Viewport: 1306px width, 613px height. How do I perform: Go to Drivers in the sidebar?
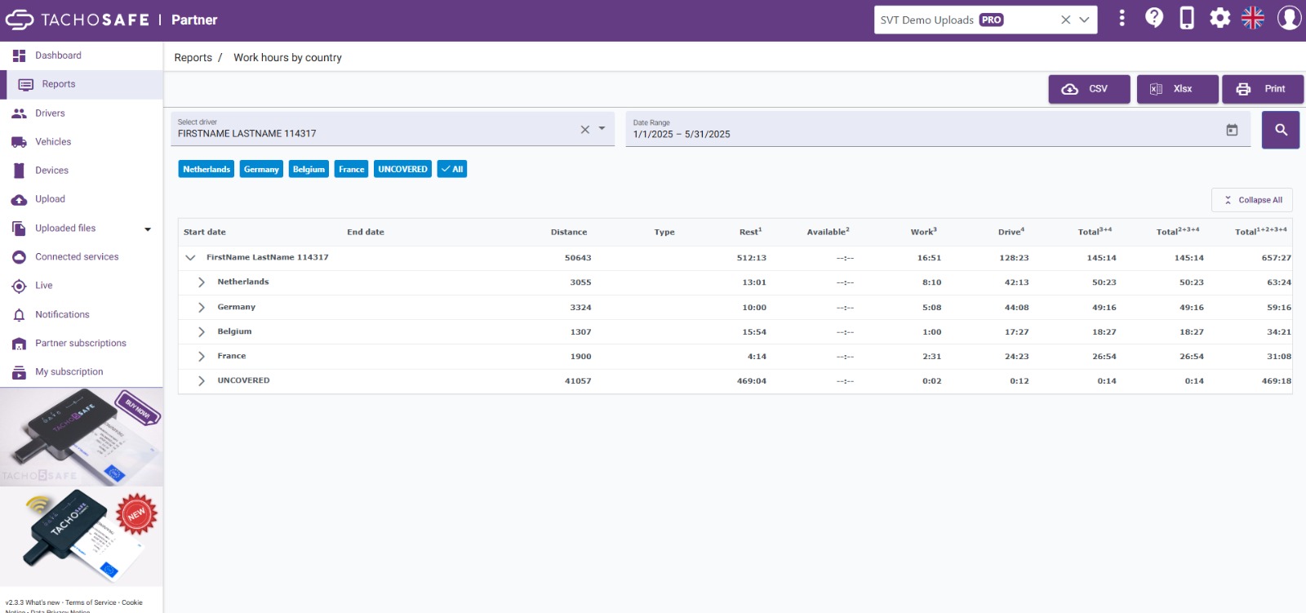[50, 113]
